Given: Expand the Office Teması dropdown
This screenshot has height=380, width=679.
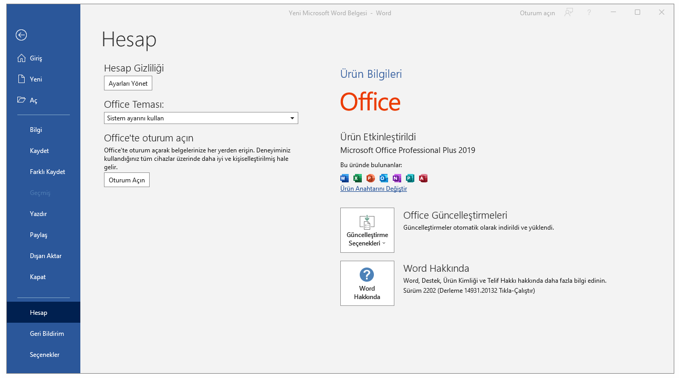Looking at the screenshot, I should tap(293, 118).
